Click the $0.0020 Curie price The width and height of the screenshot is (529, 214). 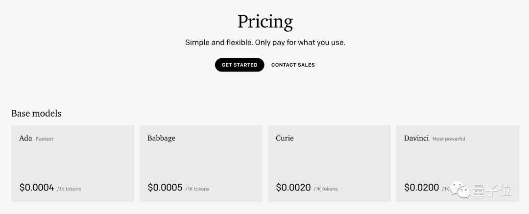point(293,188)
